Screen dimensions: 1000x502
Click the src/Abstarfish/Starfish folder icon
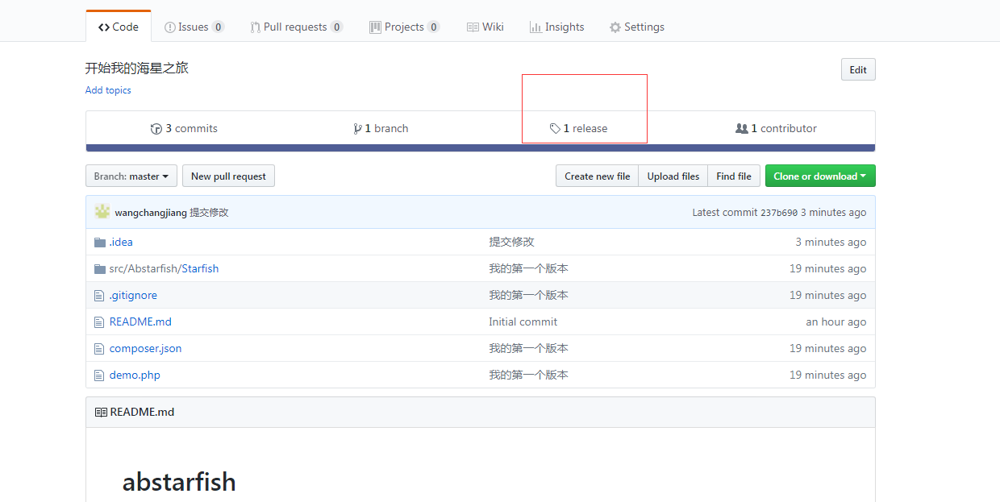pyautogui.click(x=100, y=268)
